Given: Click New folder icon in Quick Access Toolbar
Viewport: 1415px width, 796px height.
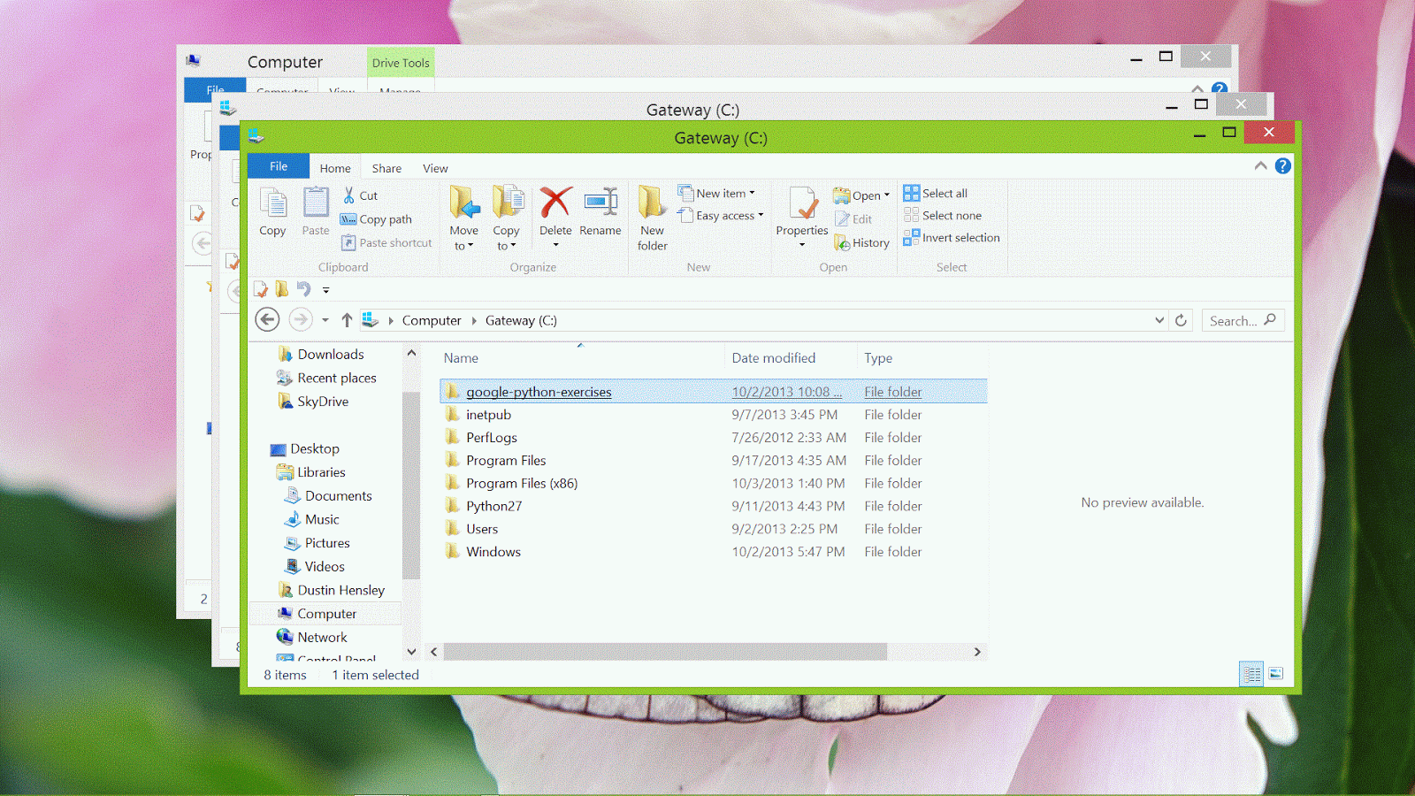Looking at the screenshot, I should pos(281,289).
